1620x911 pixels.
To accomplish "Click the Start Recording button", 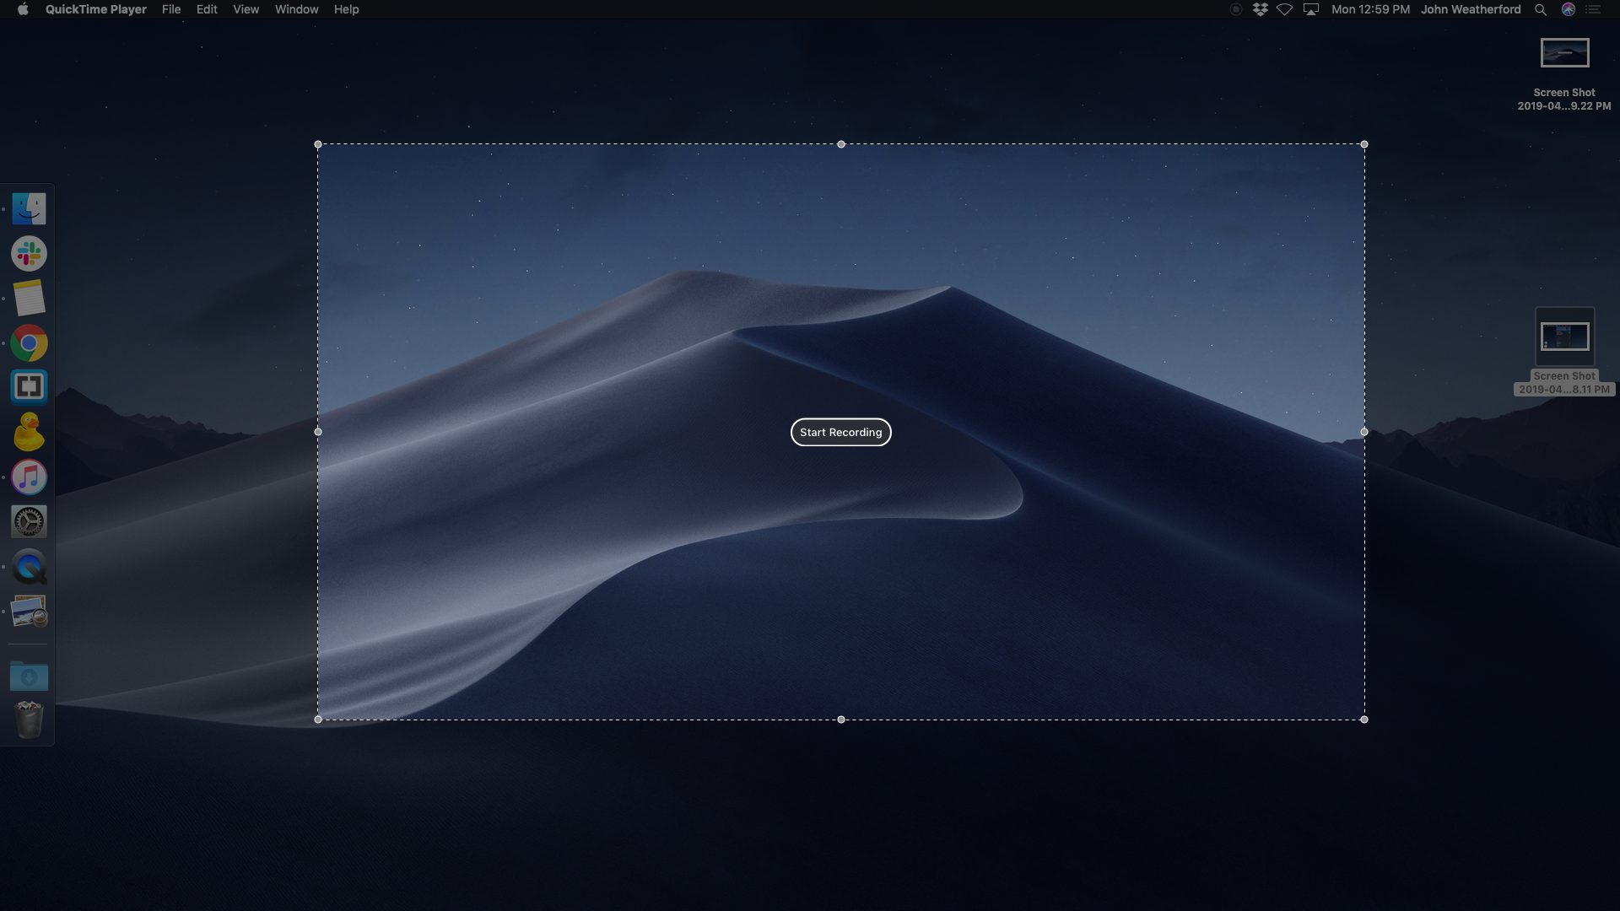I will click(841, 432).
